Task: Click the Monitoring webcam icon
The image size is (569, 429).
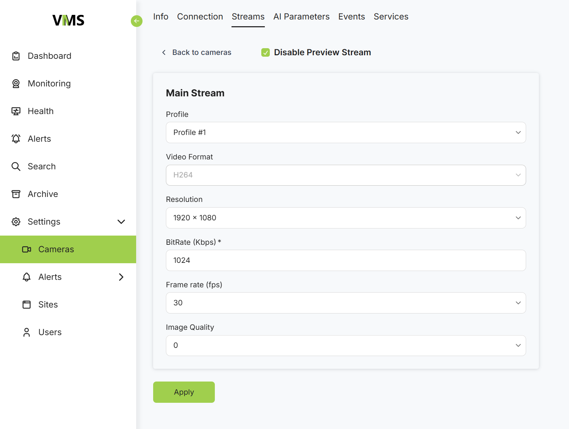Action: [x=16, y=84]
